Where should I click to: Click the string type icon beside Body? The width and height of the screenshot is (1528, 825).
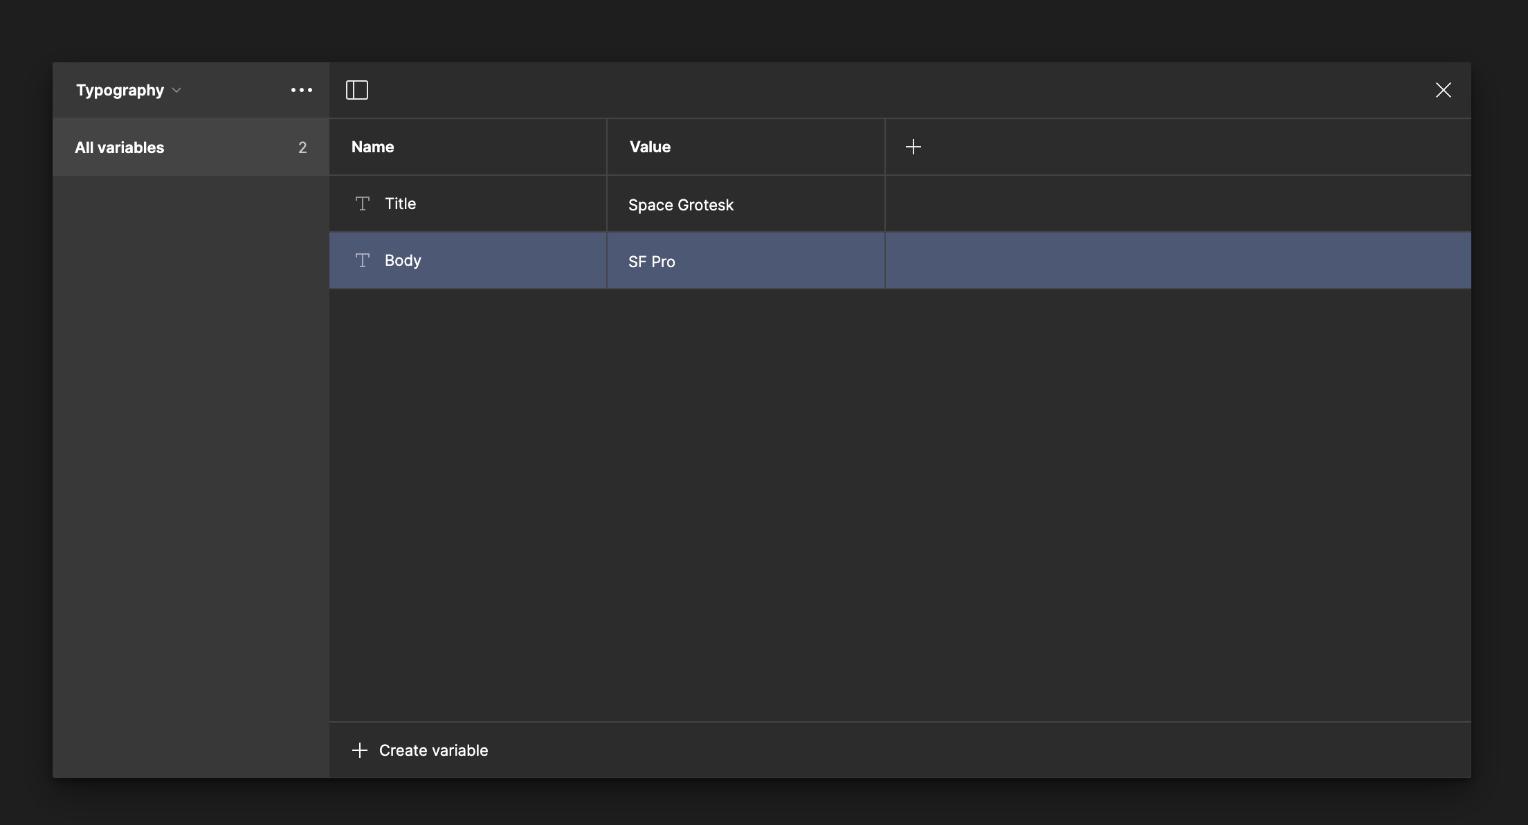tap(362, 260)
